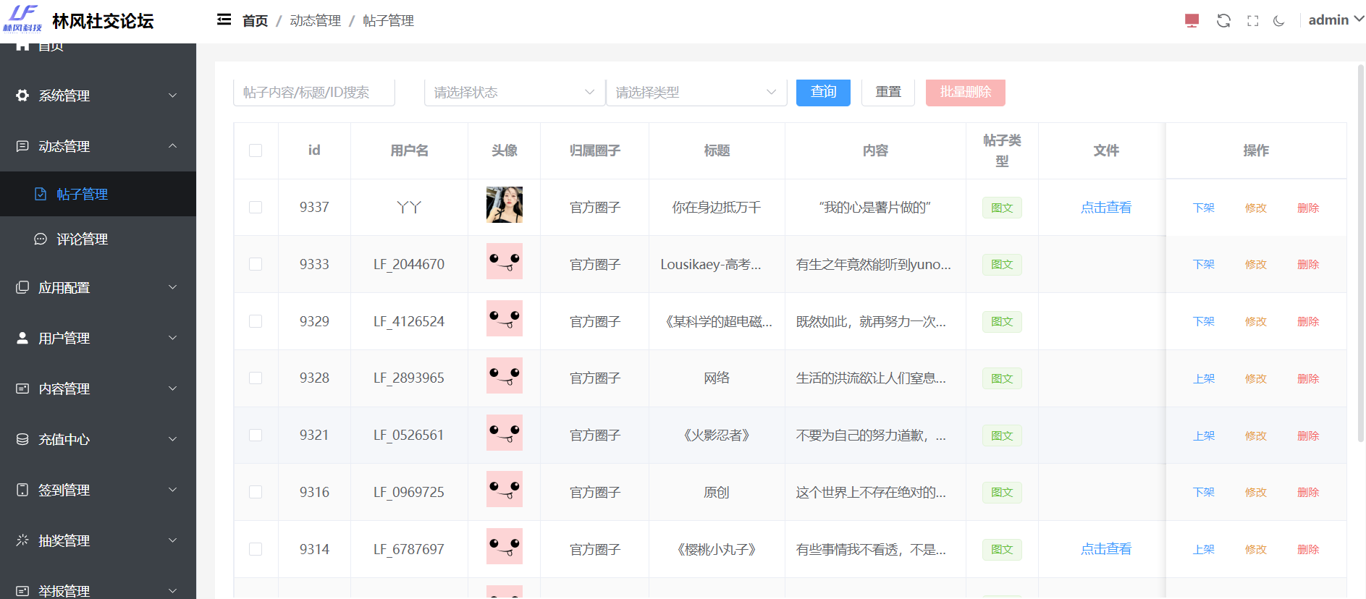Viewport: 1366px width, 599px height.
Task: Click the icon beside 签到管理
Action: [22, 490]
